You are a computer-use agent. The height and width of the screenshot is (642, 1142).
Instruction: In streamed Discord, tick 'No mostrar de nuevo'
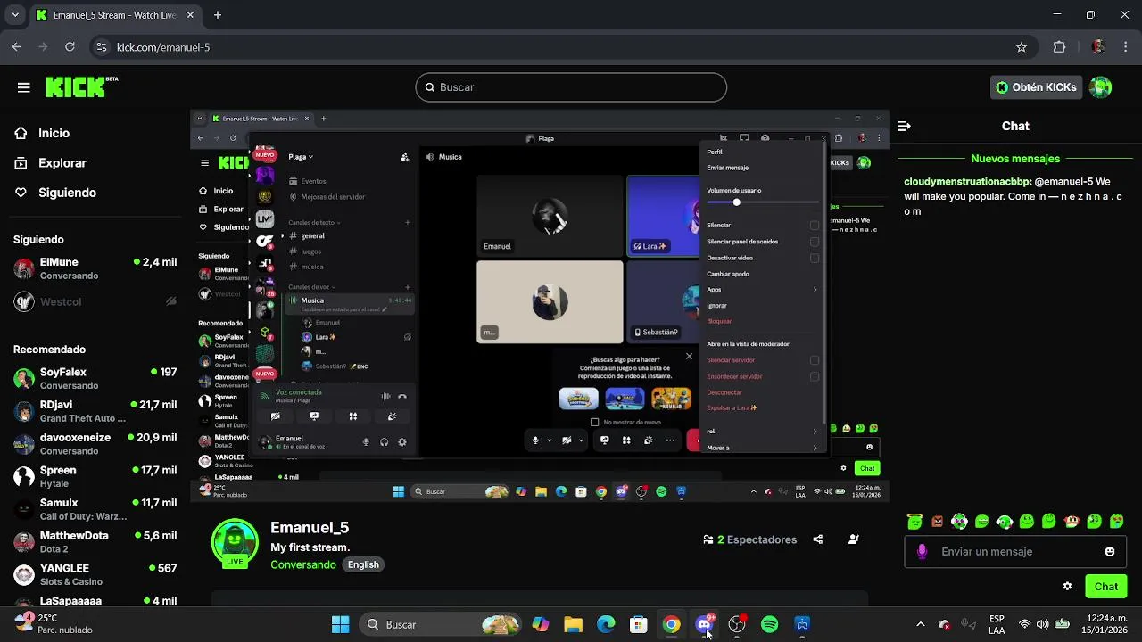click(x=595, y=422)
